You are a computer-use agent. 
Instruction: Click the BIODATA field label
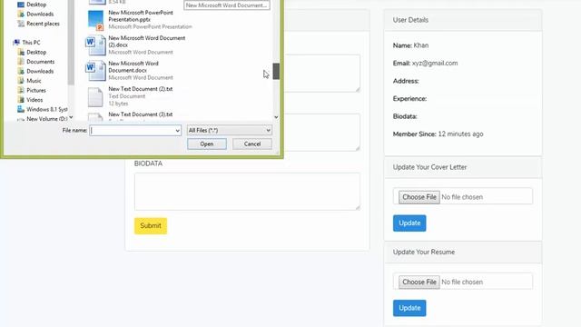148,163
